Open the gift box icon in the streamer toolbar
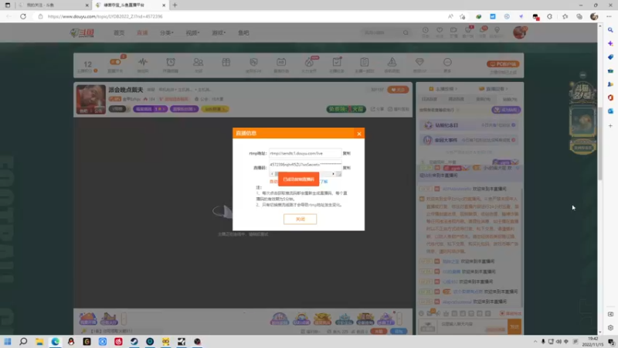 point(226,62)
